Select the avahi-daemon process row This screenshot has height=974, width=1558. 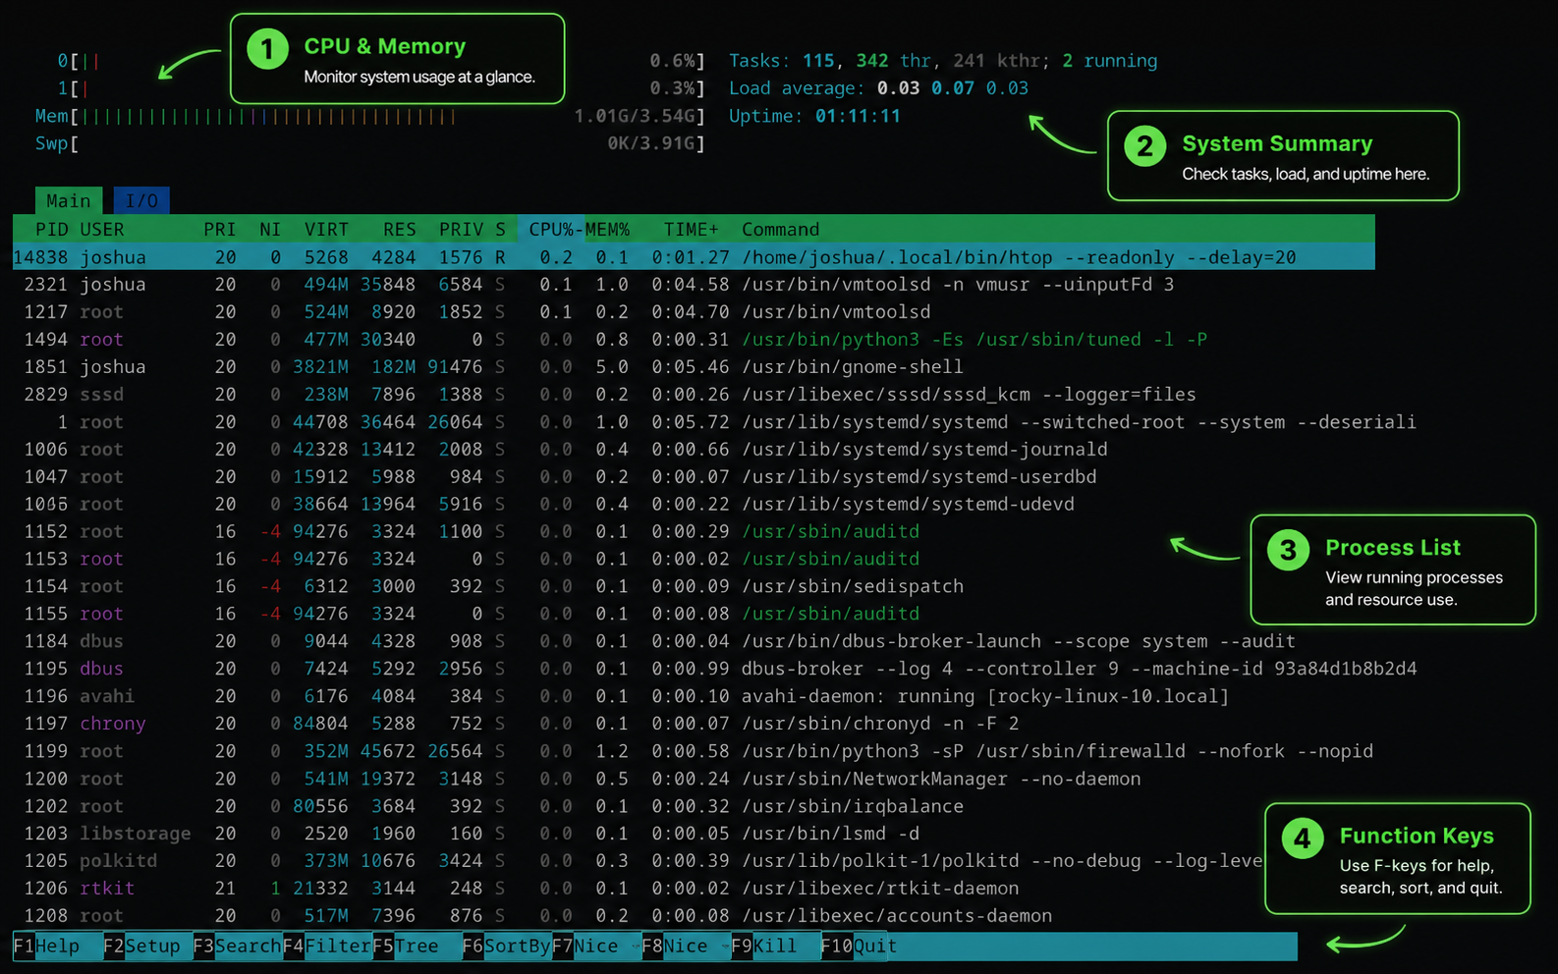pyautogui.click(x=694, y=696)
